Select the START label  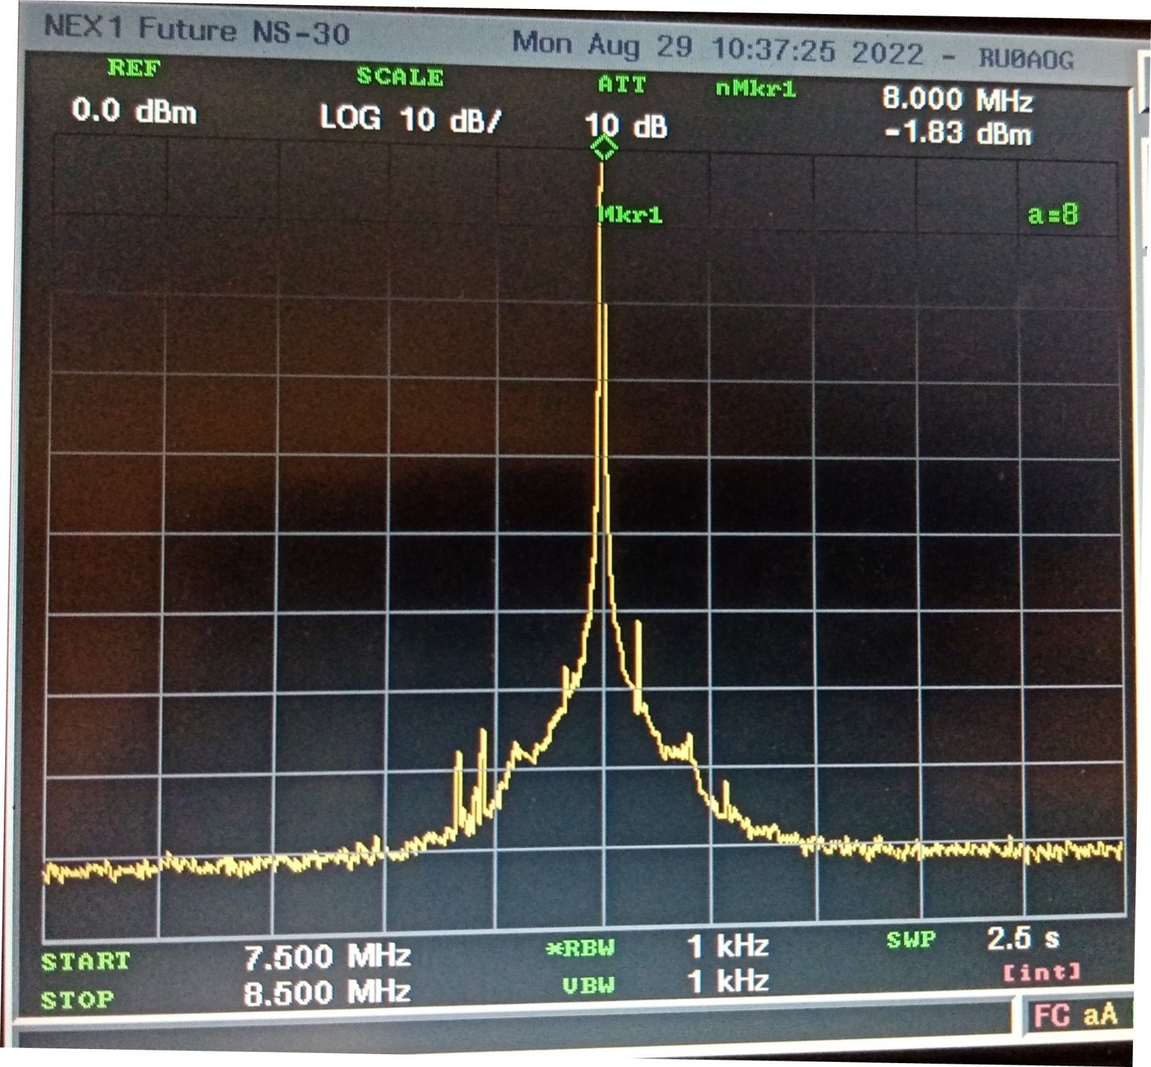(x=86, y=961)
